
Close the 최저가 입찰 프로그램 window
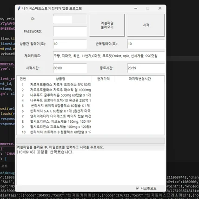coord(160,8)
